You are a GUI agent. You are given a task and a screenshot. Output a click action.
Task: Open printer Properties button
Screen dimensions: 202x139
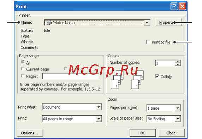pyautogui.click(x=168, y=22)
